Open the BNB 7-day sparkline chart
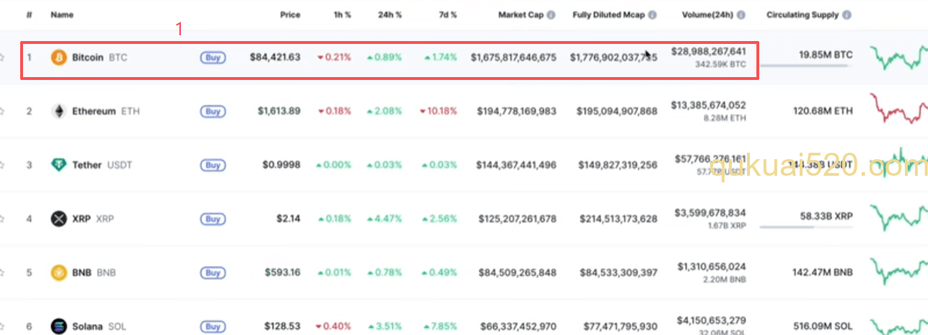 click(898, 270)
